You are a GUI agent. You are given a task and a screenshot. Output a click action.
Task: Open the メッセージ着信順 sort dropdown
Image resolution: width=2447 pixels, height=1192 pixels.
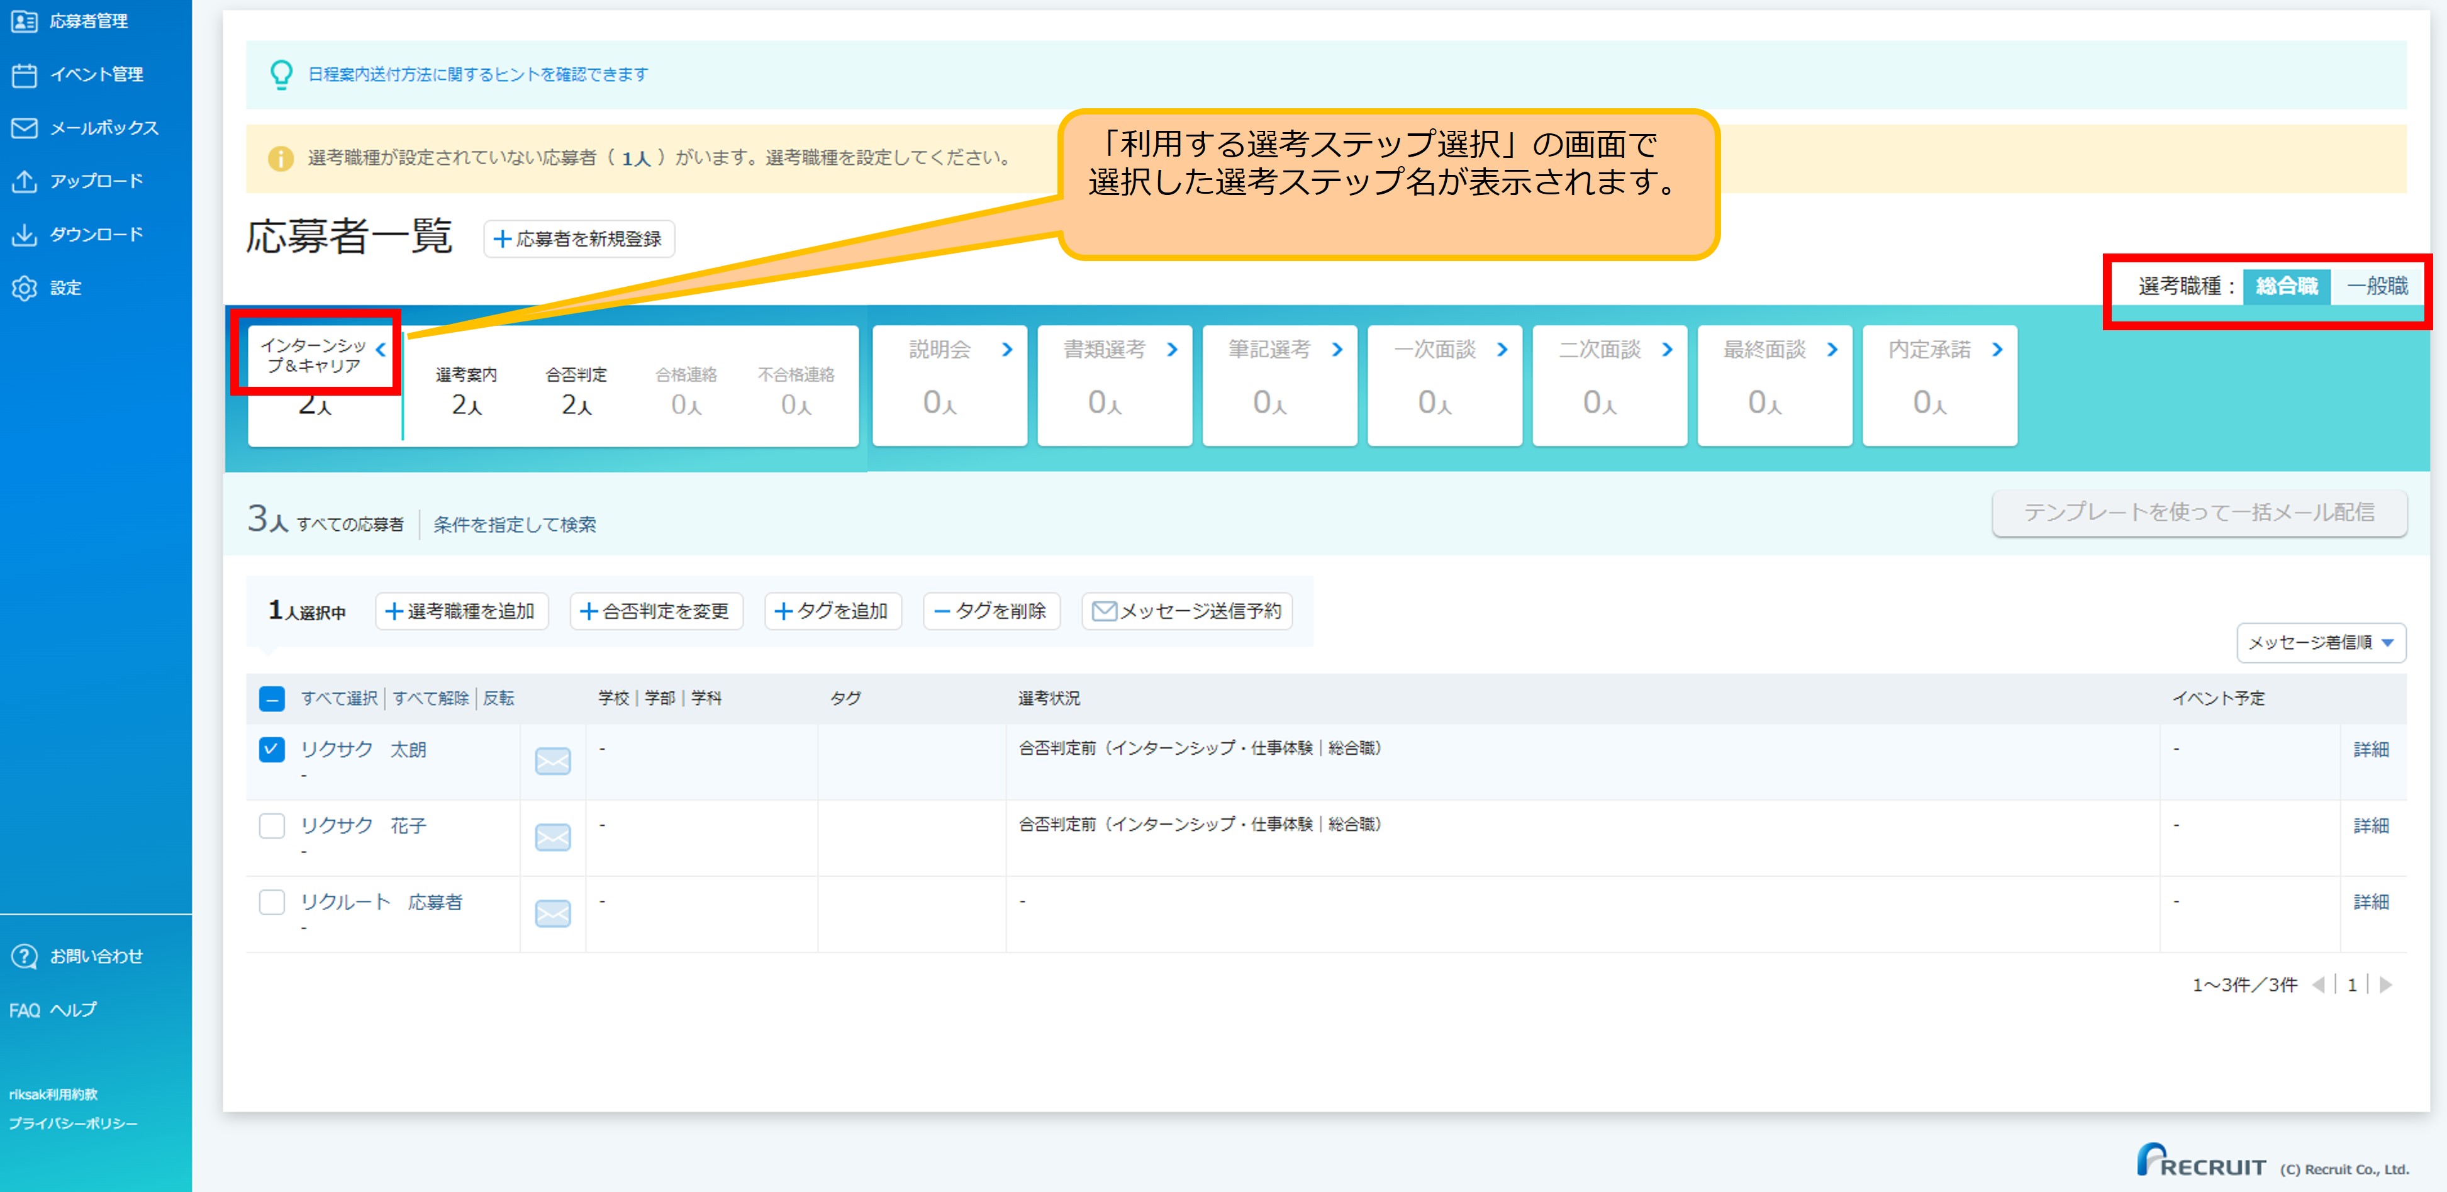click(x=2321, y=643)
